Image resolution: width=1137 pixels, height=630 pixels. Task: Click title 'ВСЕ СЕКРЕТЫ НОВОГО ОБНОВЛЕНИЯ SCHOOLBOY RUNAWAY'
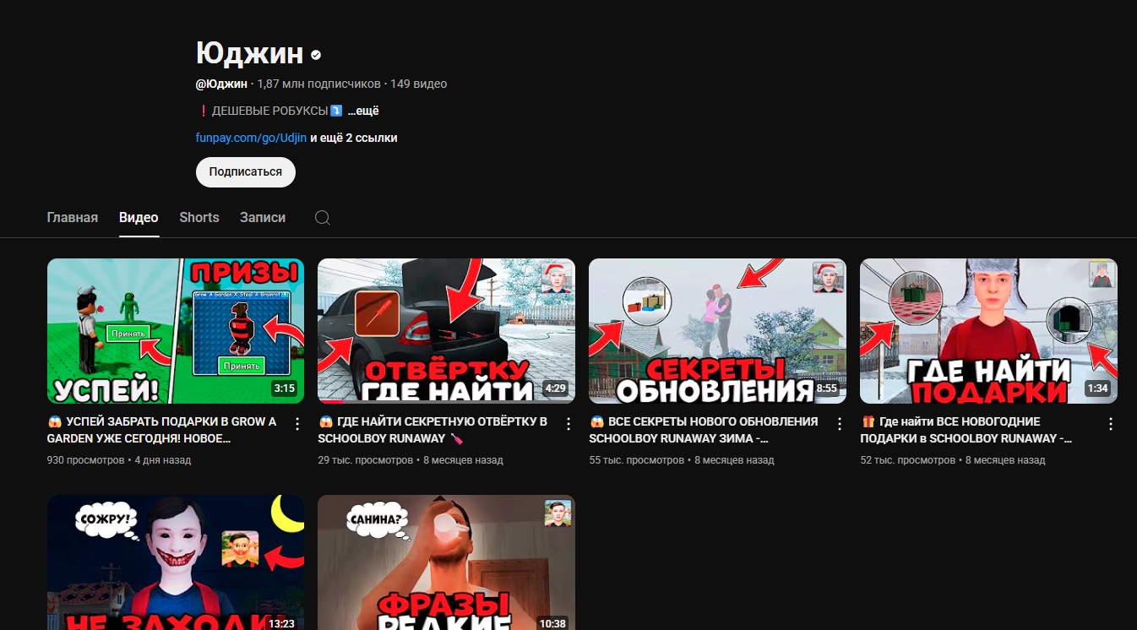click(704, 430)
